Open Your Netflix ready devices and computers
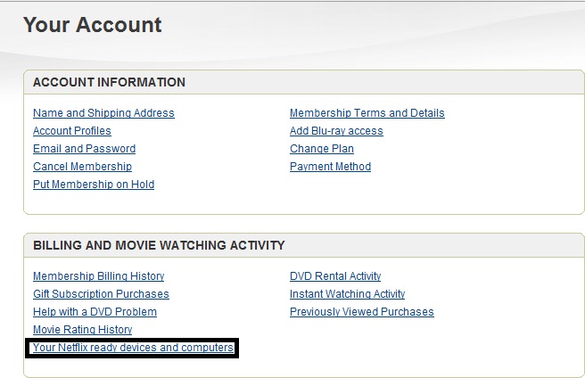Viewport: 585px width, 378px height. (x=133, y=348)
